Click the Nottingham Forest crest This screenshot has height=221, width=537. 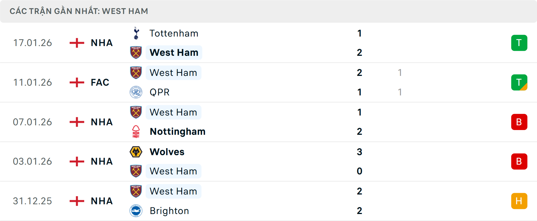pos(136,131)
